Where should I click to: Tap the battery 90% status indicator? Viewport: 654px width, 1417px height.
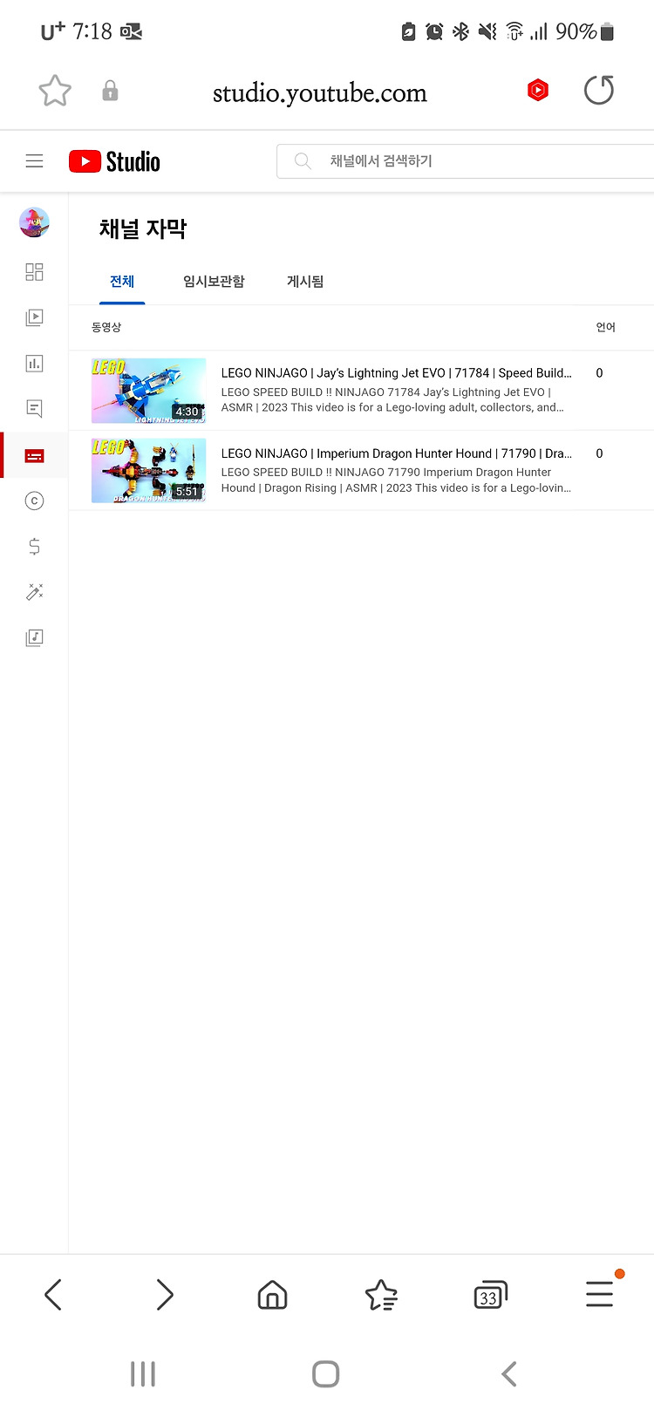tap(585, 32)
